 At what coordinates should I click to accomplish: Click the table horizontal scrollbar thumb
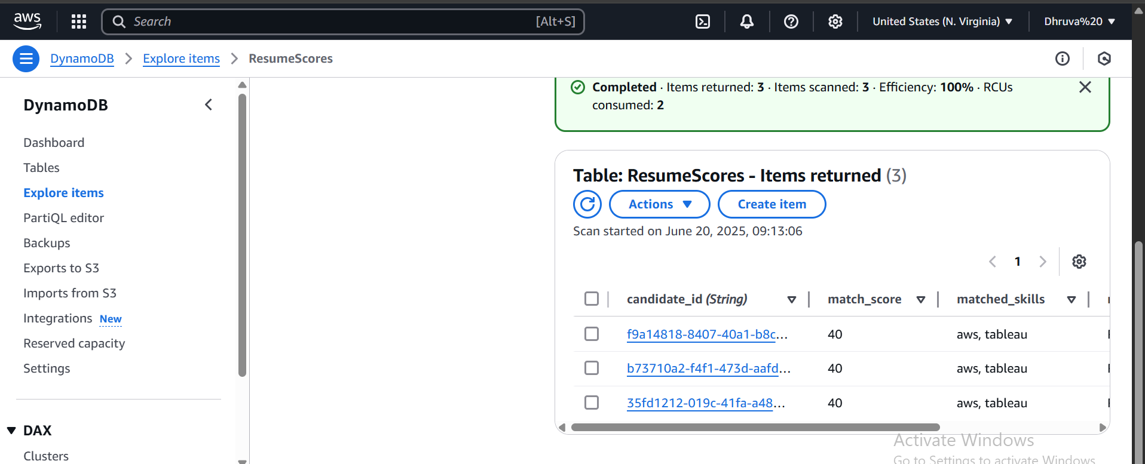(755, 428)
